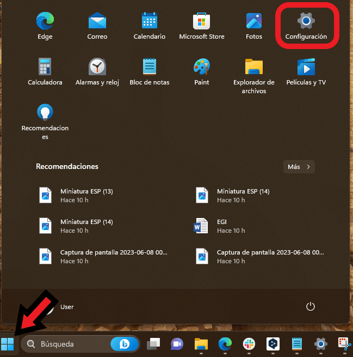Open Task View from the taskbar
Image resolution: width=353 pixels, height=357 pixels.
coord(153,344)
